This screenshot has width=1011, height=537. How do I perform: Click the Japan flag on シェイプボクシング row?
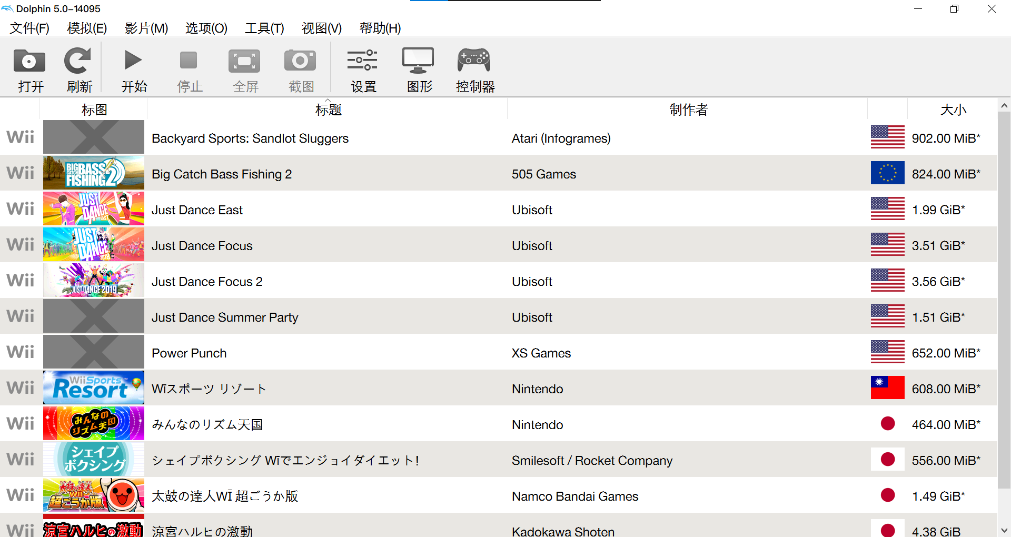click(x=888, y=459)
